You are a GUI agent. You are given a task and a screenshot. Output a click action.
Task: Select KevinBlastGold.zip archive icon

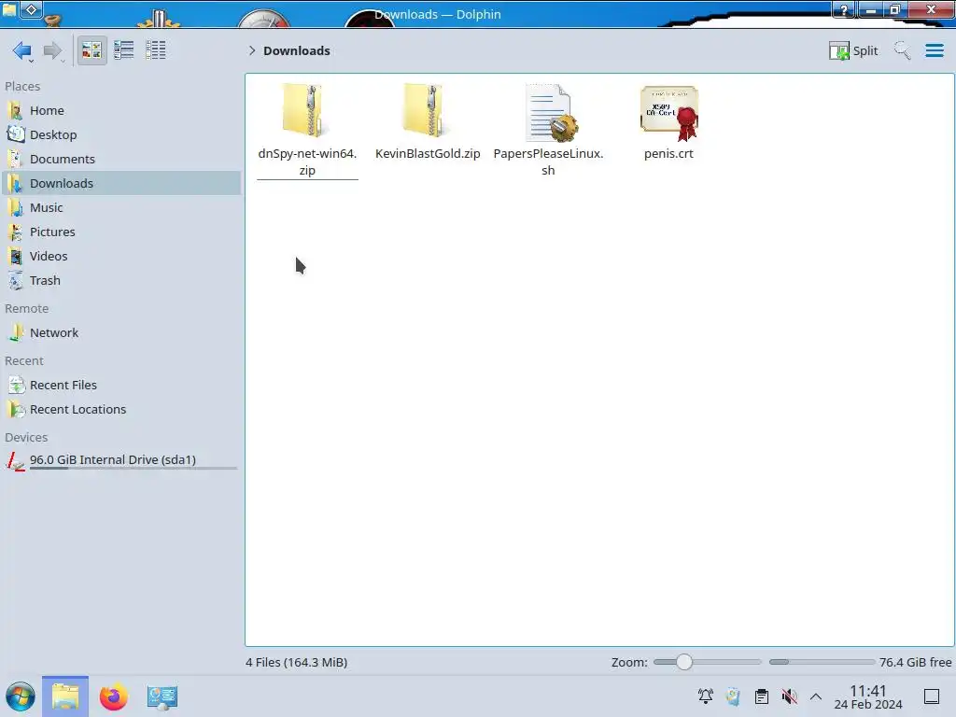(428, 110)
